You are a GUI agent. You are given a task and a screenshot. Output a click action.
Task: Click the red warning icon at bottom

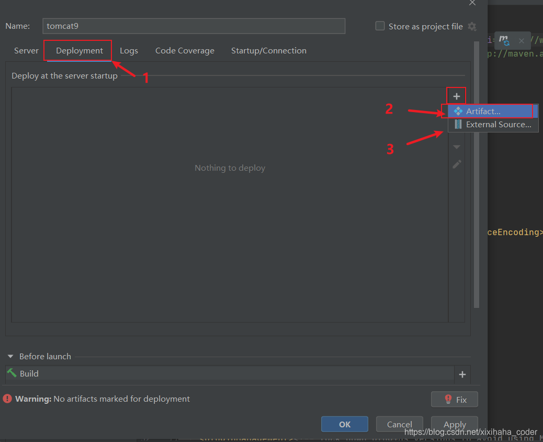click(7, 399)
